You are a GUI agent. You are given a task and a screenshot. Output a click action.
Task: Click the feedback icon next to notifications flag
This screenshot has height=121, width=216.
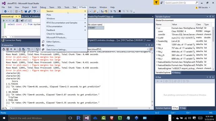tap(162, 3)
